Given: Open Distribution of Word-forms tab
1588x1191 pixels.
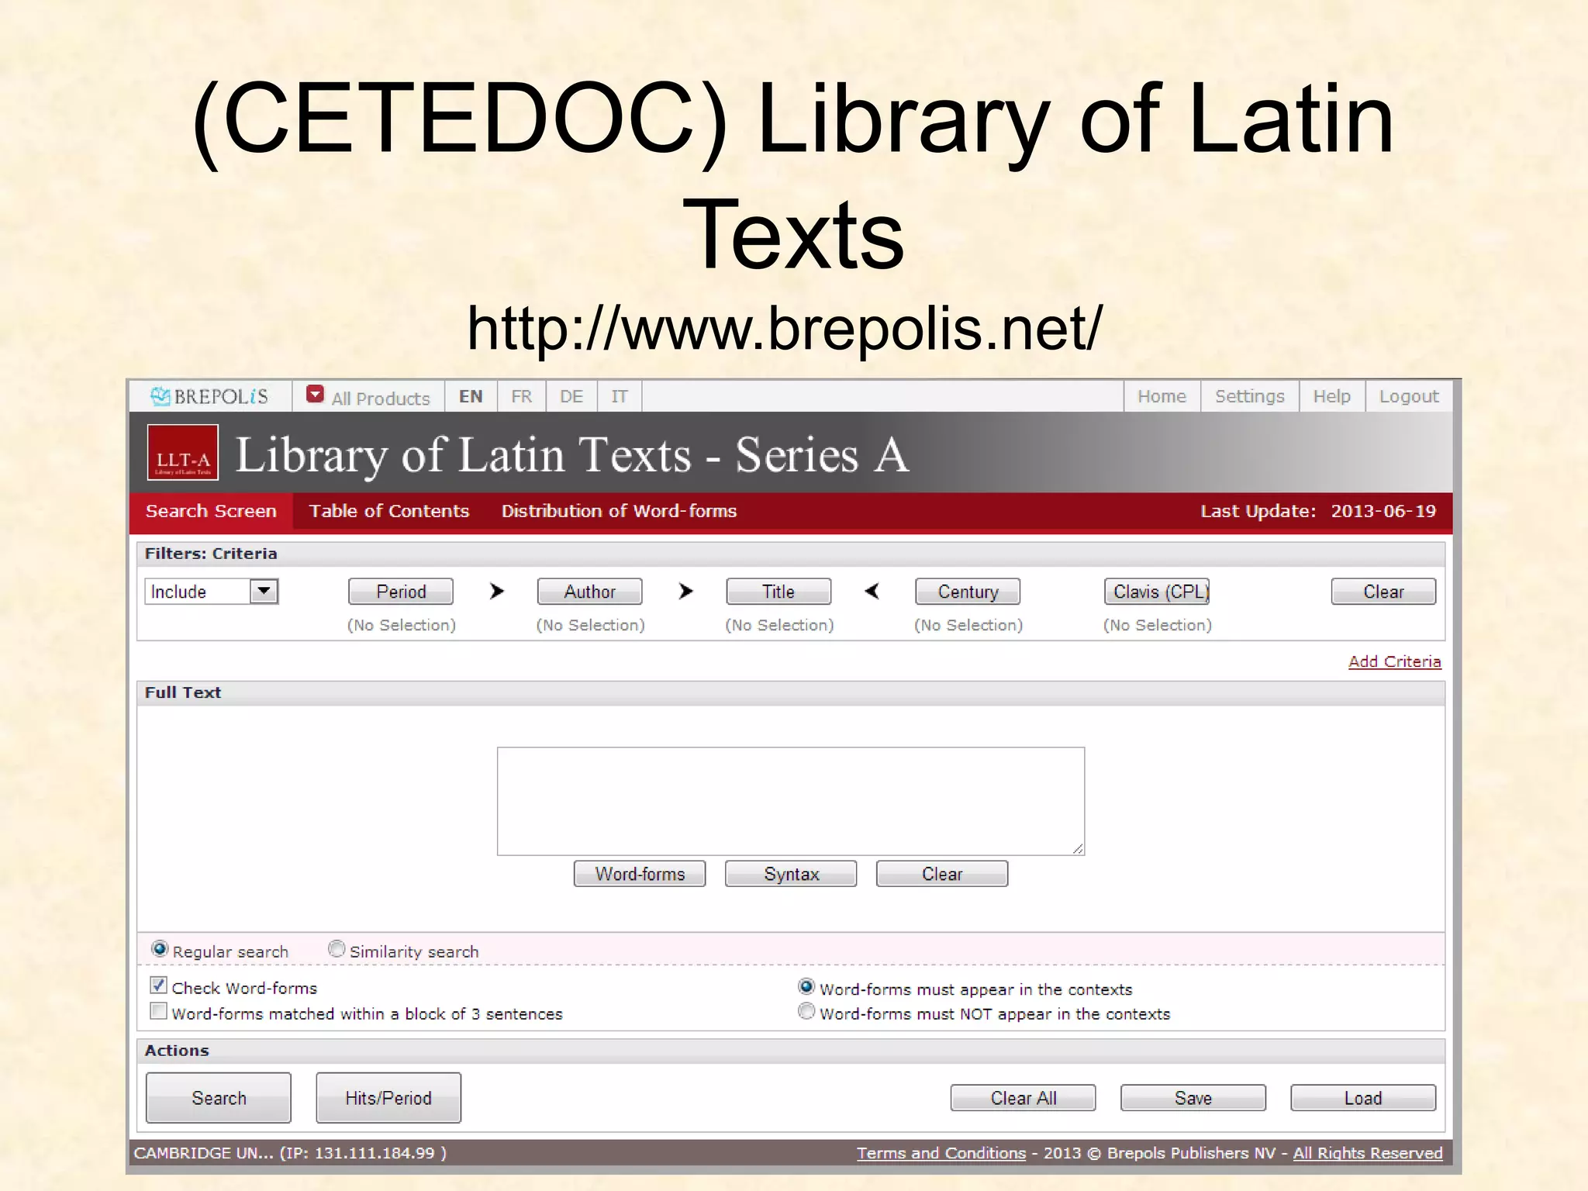Looking at the screenshot, I should tap(619, 511).
